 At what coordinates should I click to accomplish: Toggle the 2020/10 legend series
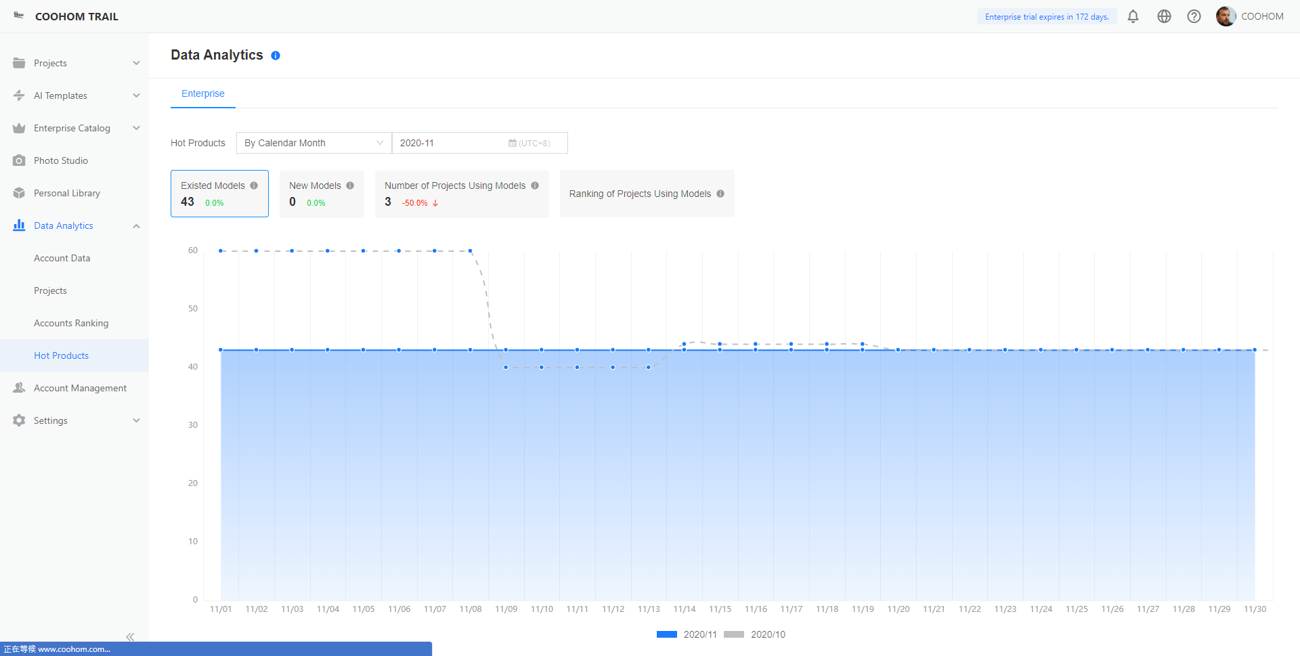click(x=754, y=634)
